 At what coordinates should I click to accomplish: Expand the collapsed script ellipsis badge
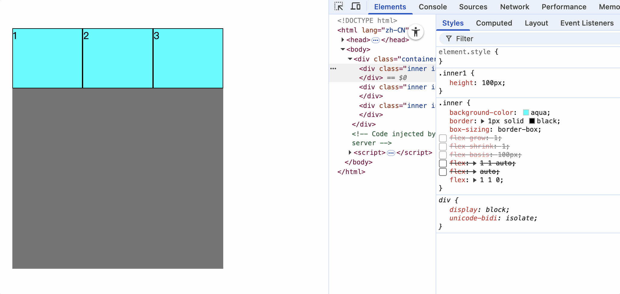pyautogui.click(x=391, y=153)
